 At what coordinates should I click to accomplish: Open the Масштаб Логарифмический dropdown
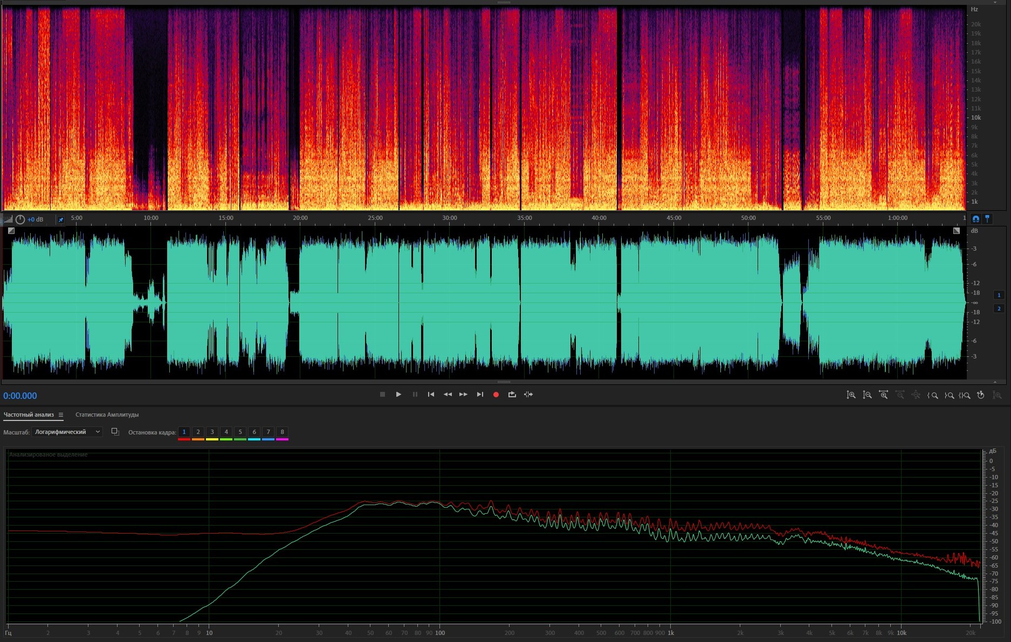(67, 432)
